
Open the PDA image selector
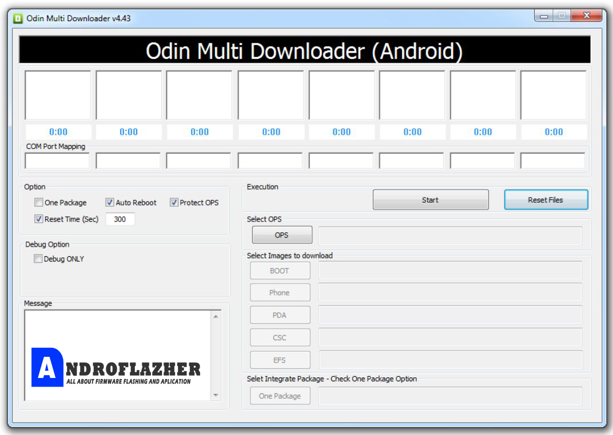pyautogui.click(x=280, y=315)
